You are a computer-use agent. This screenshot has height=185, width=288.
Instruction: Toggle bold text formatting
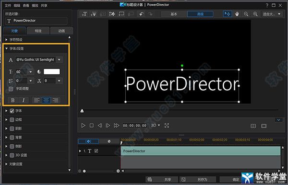click(13, 100)
